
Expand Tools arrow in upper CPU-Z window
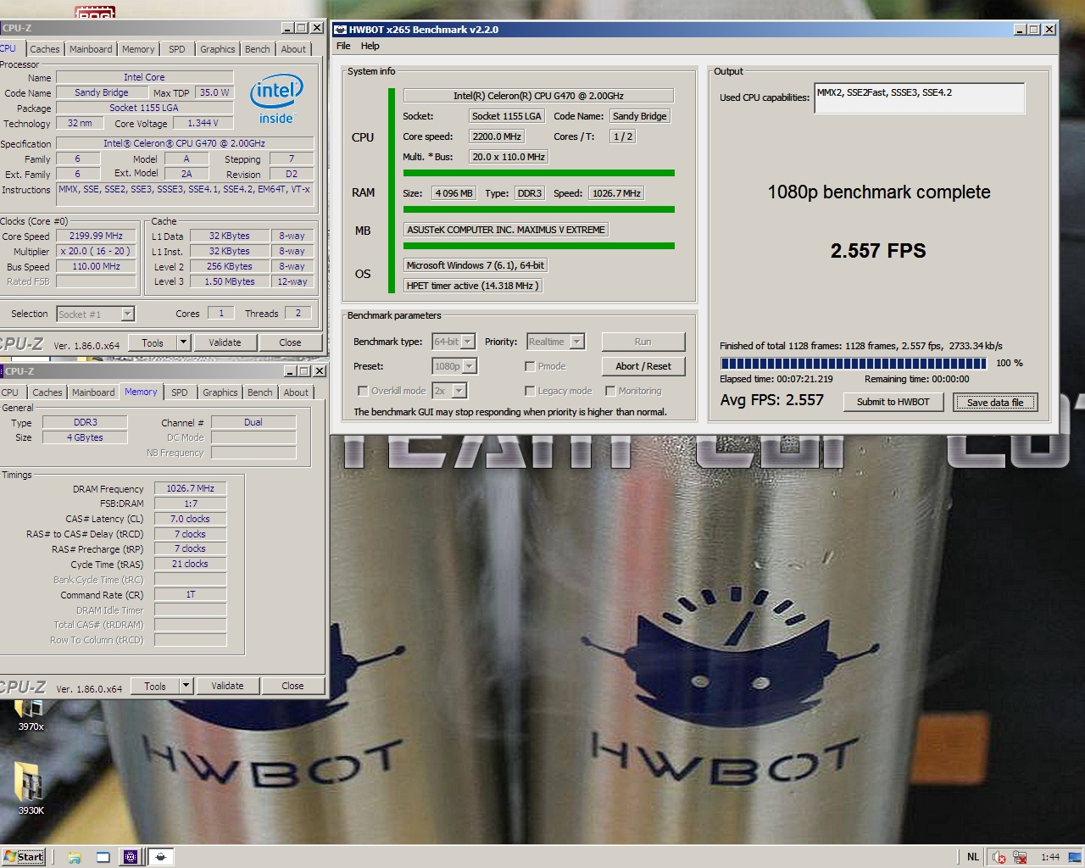click(183, 342)
